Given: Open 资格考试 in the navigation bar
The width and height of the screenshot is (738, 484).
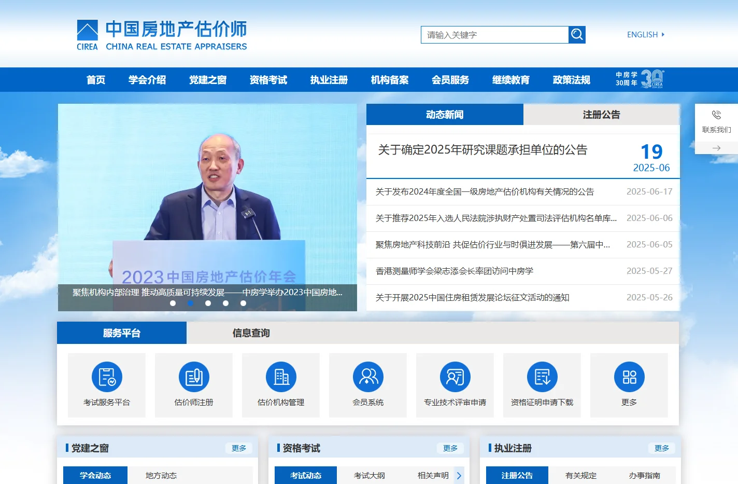Looking at the screenshot, I should click(x=268, y=80).
